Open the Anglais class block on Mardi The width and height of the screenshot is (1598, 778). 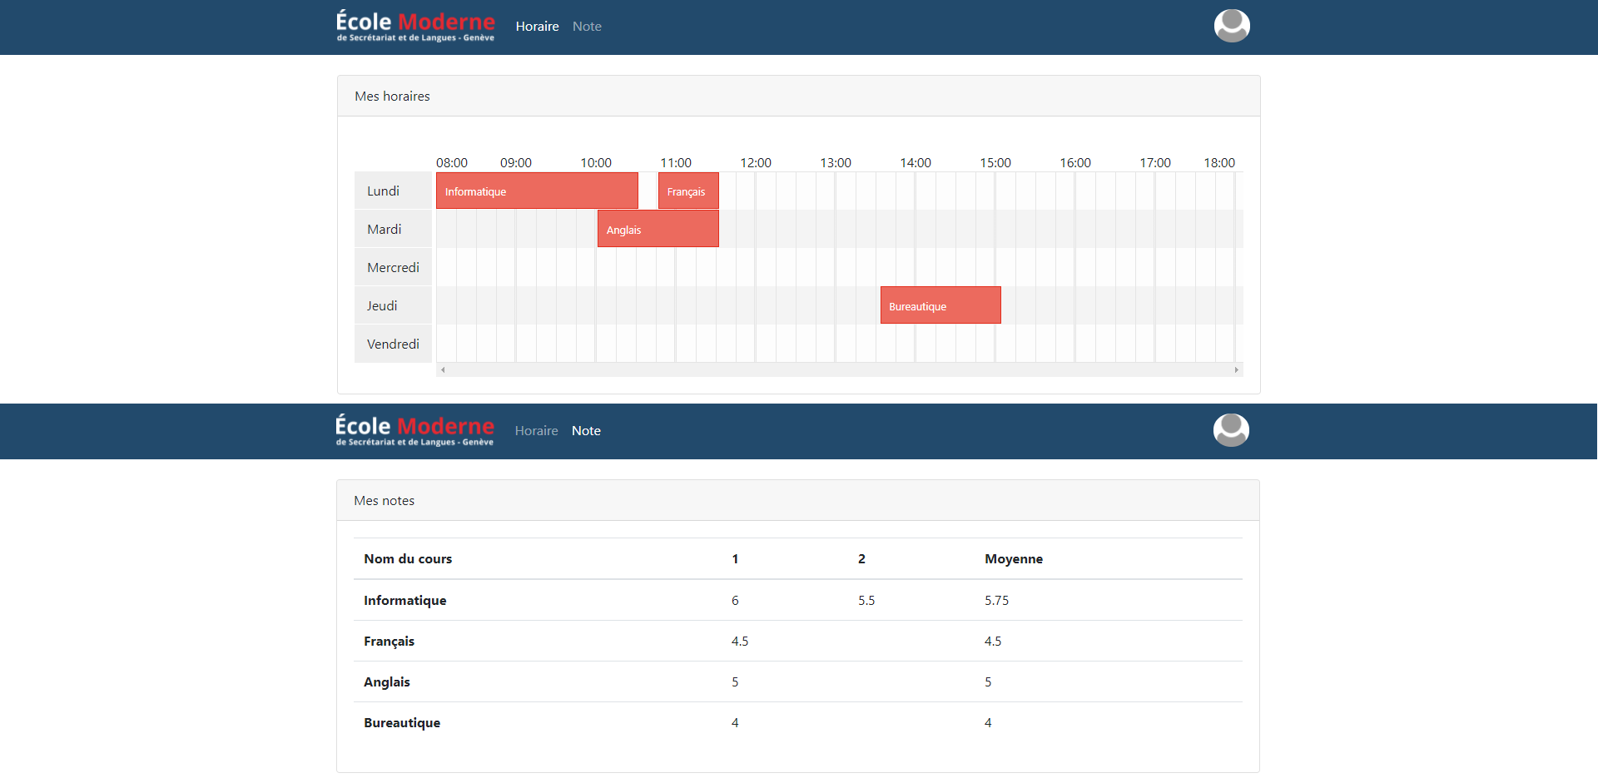658,229
